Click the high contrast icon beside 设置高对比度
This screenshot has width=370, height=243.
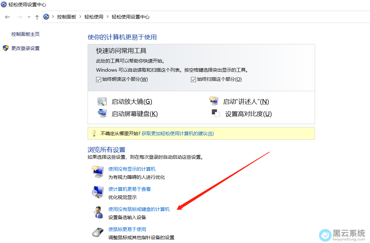(x=215, y=113)
